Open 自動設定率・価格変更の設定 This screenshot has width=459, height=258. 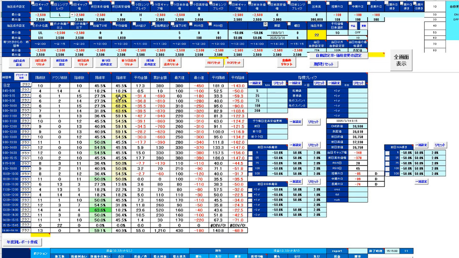339,55
